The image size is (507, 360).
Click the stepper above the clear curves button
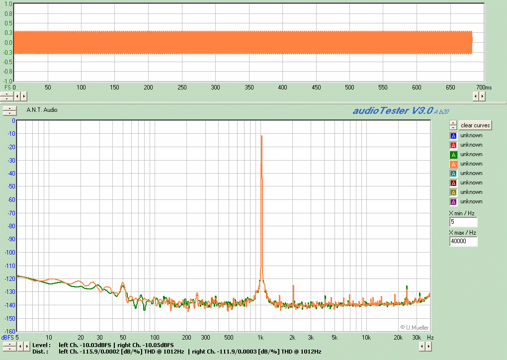(453, 125)
